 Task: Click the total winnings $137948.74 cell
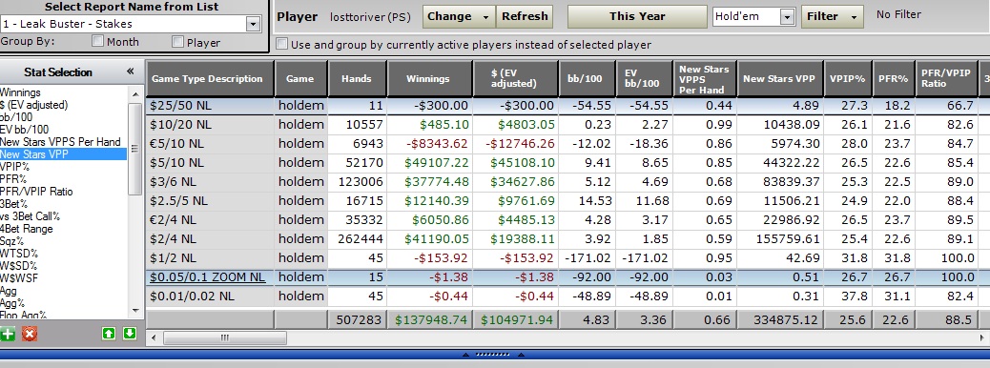[430, 320]
